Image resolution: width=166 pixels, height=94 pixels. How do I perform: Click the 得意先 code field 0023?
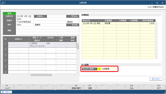tap(25, 19)
